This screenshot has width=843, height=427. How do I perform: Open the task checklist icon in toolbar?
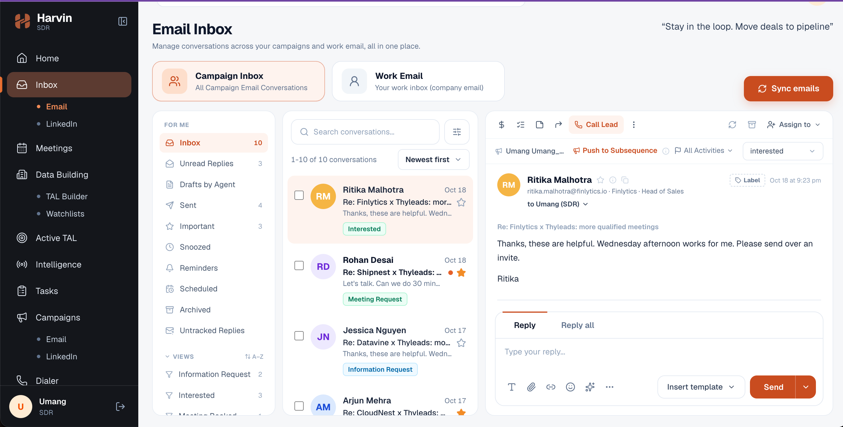[520, 125]
